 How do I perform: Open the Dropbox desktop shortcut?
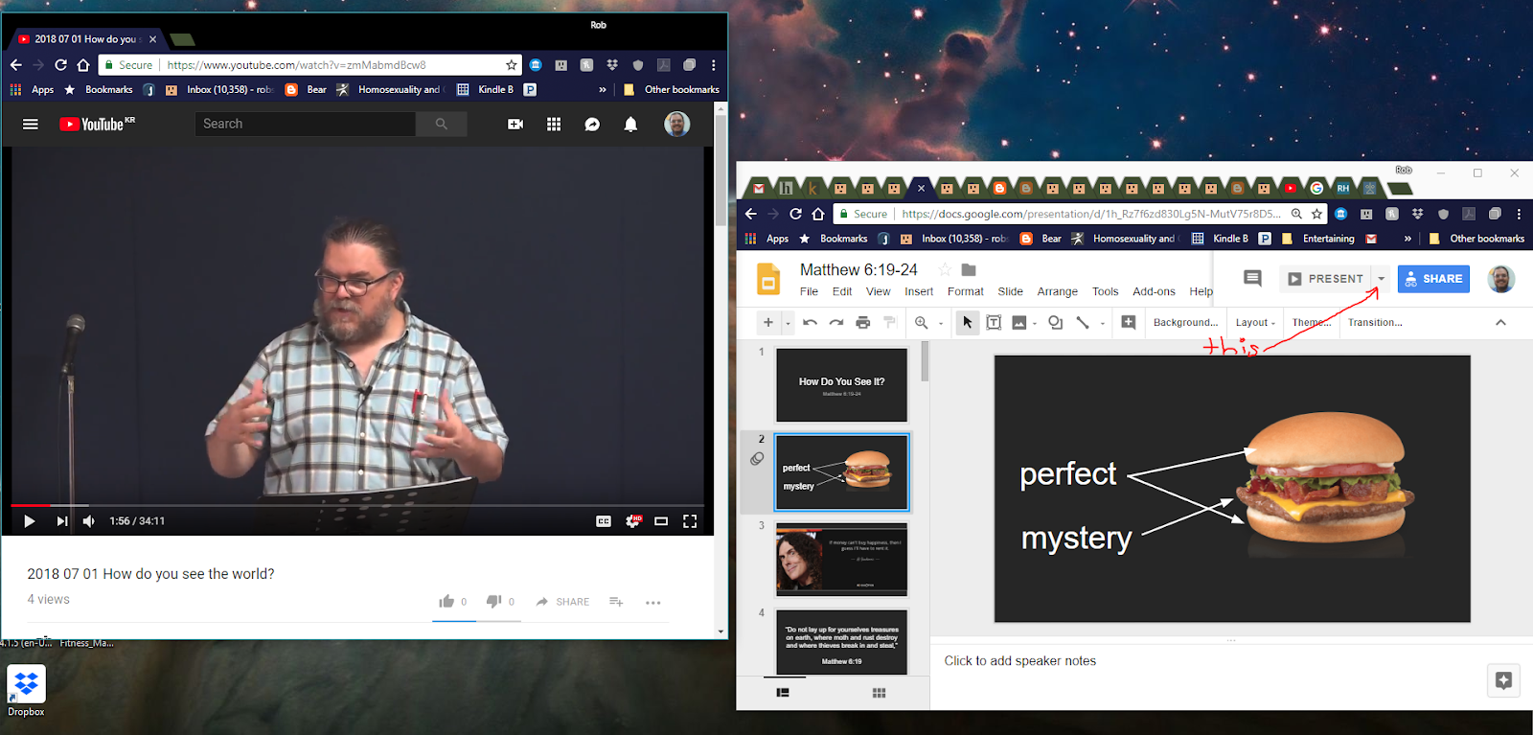click(26, 692)
